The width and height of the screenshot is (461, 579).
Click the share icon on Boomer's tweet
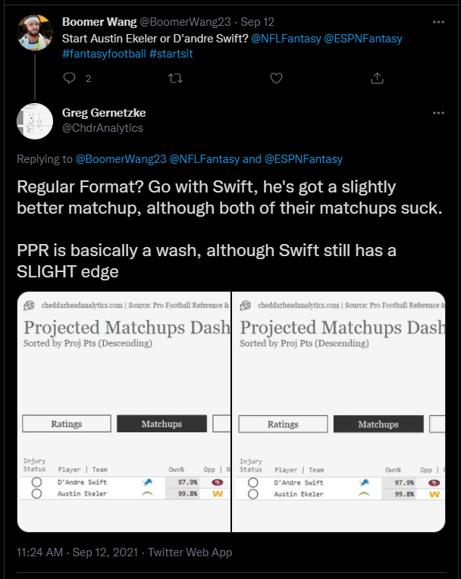coord(377,78)
